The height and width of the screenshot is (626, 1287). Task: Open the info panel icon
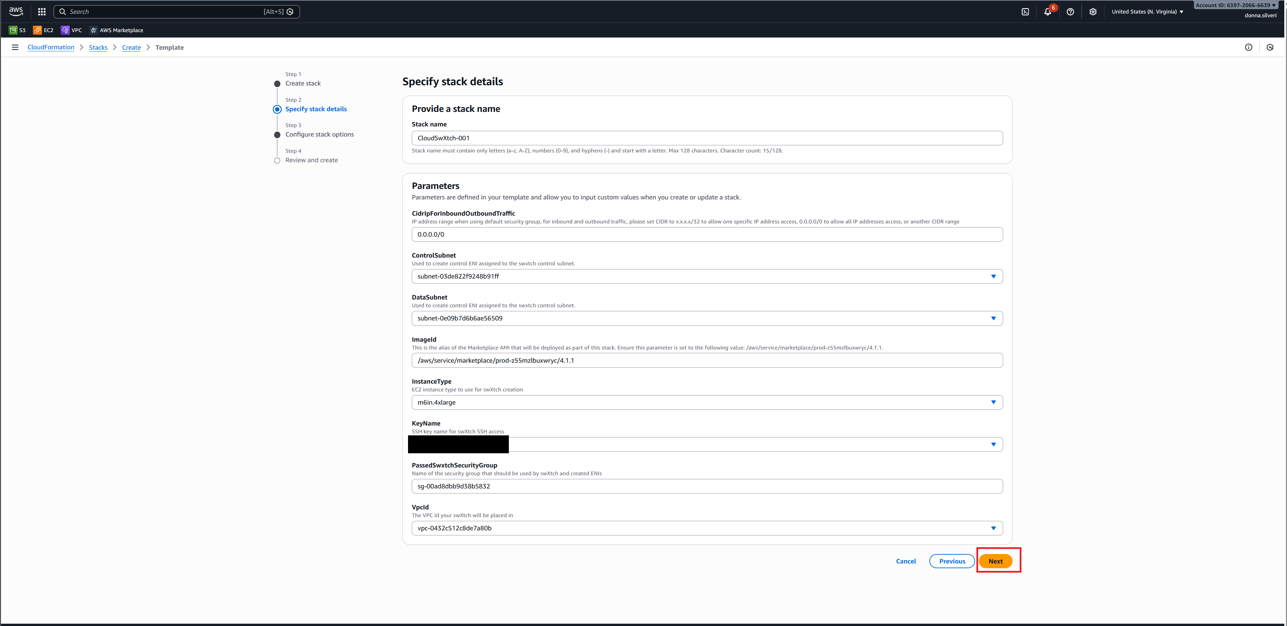(1248, 47)
